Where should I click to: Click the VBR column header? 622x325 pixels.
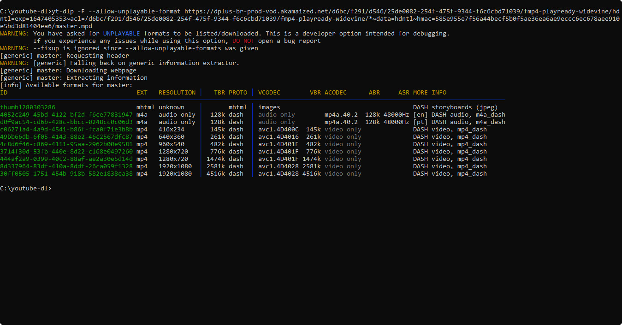click(x=315, y=93)
